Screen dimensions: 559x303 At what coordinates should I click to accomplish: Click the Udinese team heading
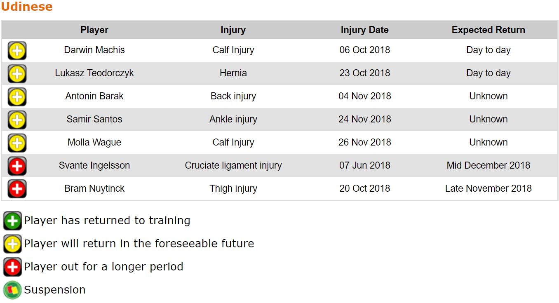(x=27, y=7)
